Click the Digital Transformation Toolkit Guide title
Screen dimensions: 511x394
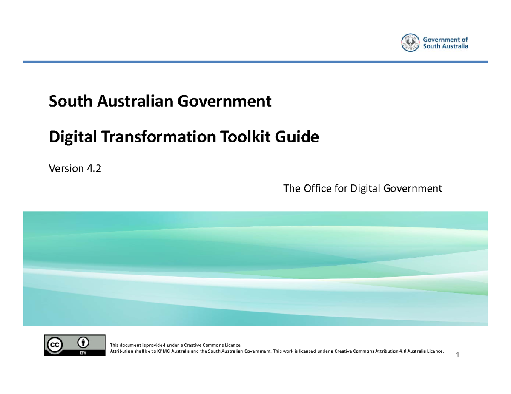click(x=184, y=137)
